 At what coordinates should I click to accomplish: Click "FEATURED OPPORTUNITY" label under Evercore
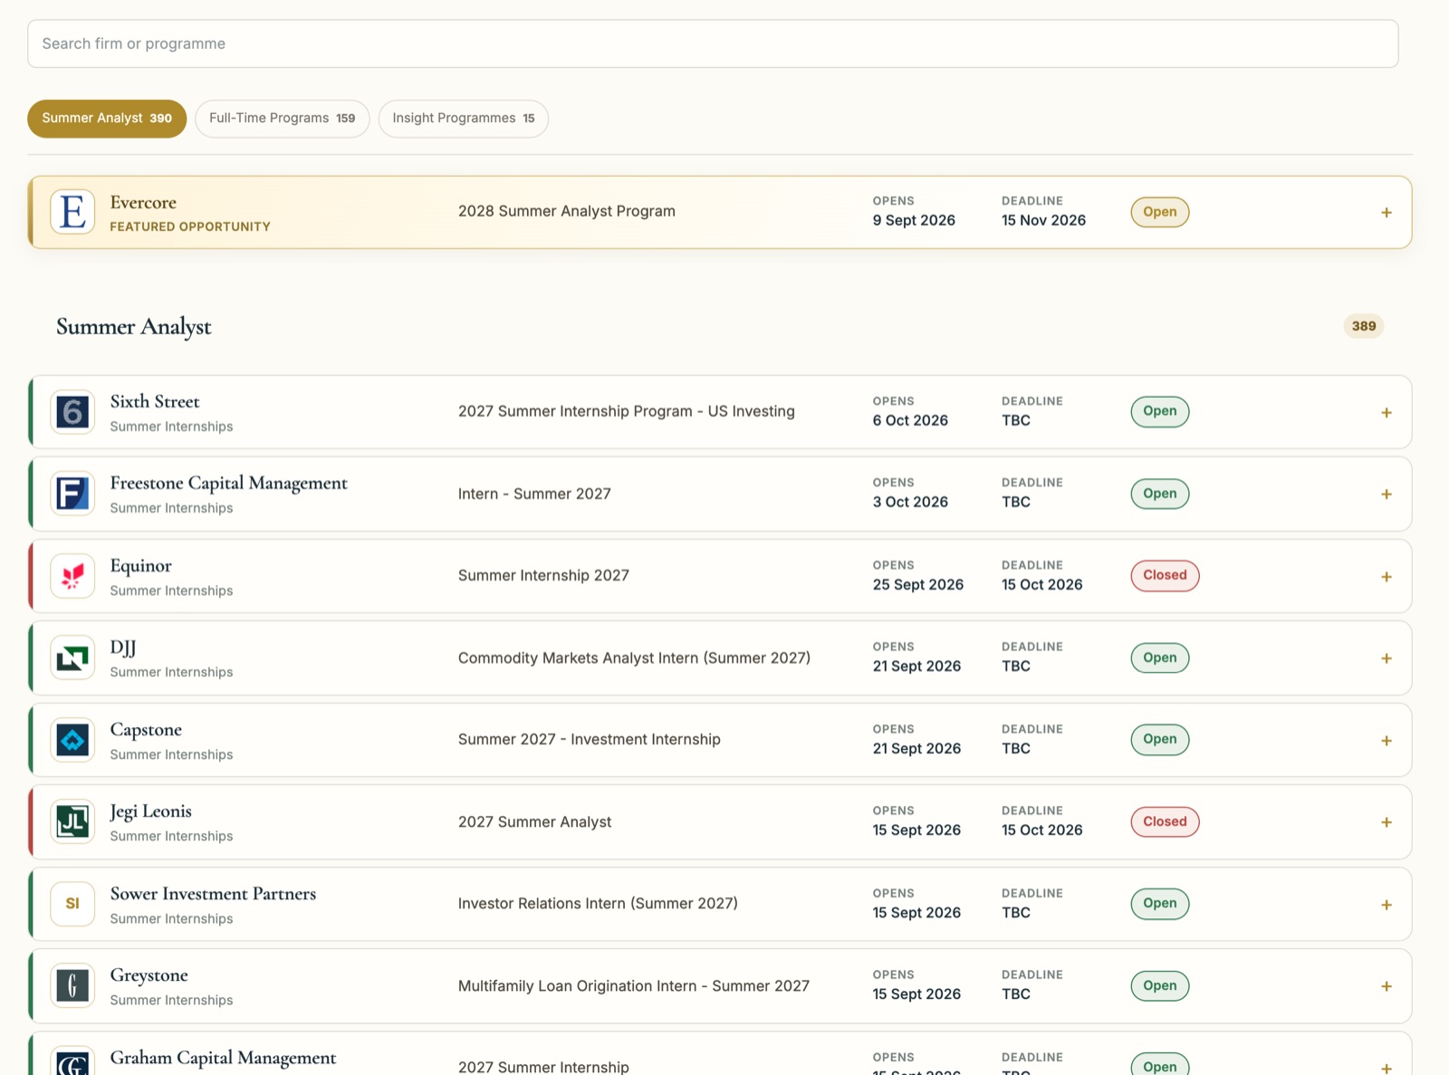coord(190,226)
